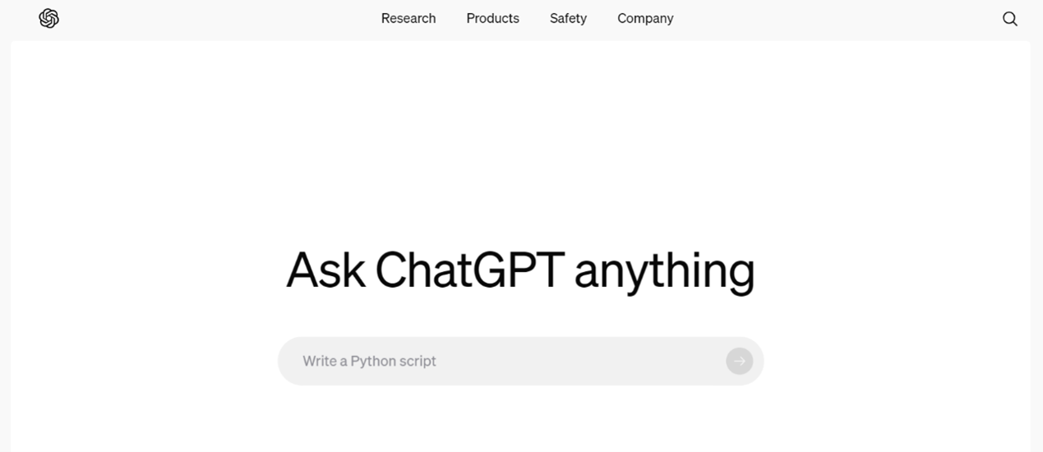Image resolution: width=1043 pixels, height=452 pixels.
Task: Click the grey circular submit icon
Action: point(740,361)
